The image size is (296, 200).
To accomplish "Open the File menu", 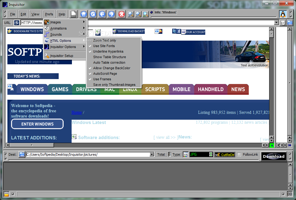I will click(13, 14).
